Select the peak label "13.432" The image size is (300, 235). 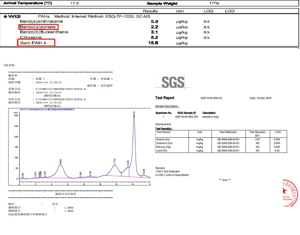tap(128, 163)
